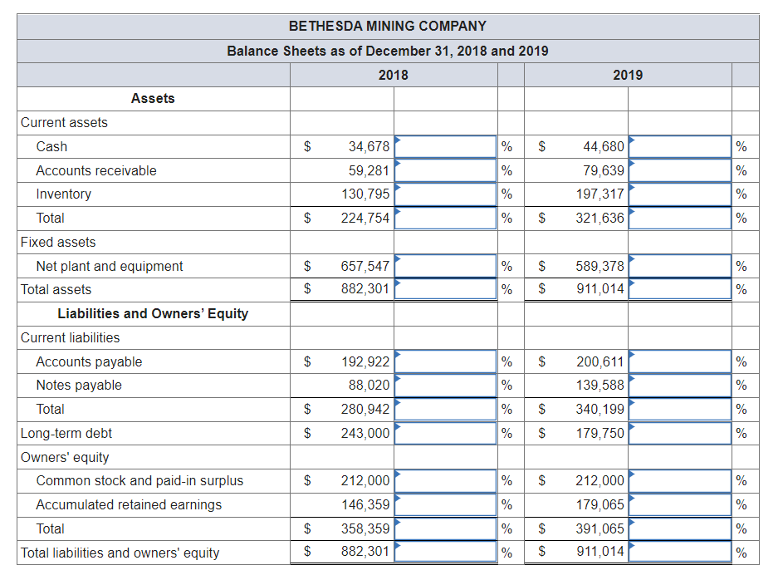Click 2019 current liabilities Total percentage field
The image size is (783, 575).
(x=680, y=409)
